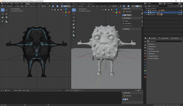This screenshot has width=183, height=106.
Task: Uncheck the Deform checkbox
Action: point(150,54)
